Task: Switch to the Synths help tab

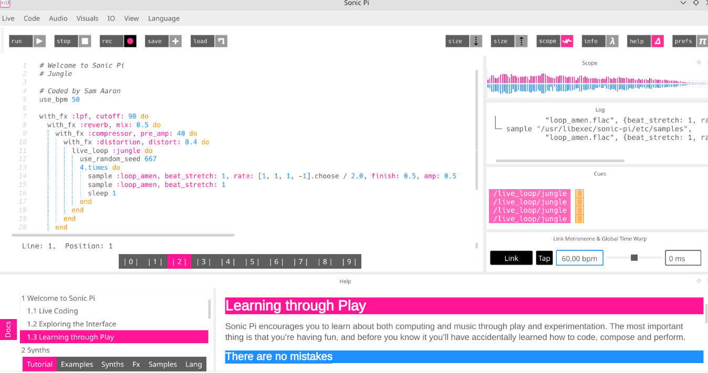Action: click(112, 364)
